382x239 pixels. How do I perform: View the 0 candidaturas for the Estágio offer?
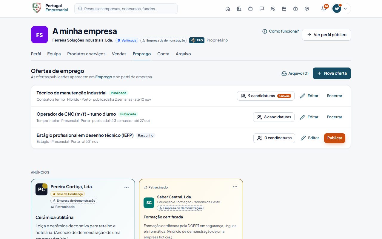click(274, 138)
